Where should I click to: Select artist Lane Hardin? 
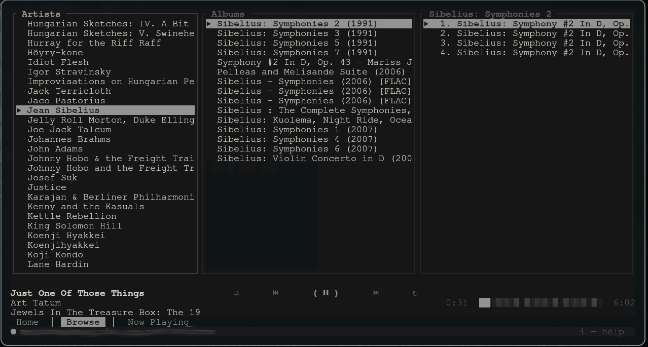tap(58, 264)
